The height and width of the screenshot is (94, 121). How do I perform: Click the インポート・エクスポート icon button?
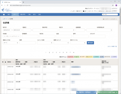(x=110, y=19)
